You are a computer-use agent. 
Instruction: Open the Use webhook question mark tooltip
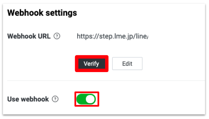(55, 99)
